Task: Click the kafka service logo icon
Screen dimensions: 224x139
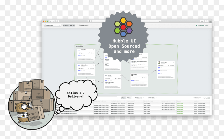Action: click(132, 75)
